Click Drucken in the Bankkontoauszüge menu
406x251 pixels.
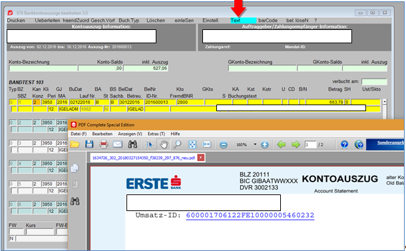tap(16, 20)
